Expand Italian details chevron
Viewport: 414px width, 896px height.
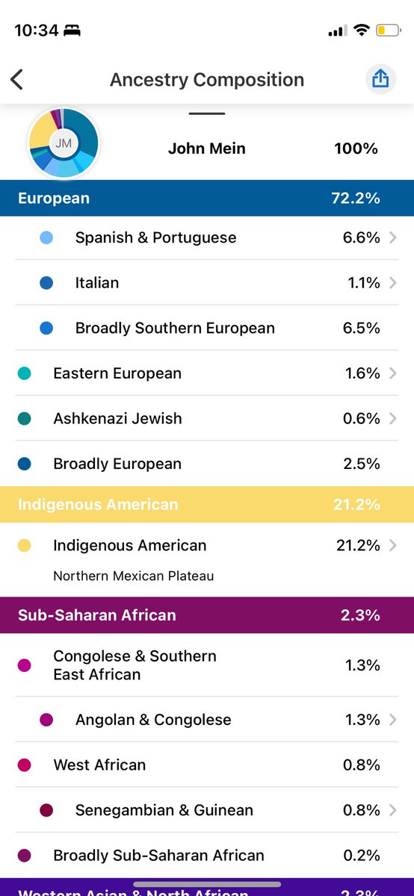click(x=393, y=283)
